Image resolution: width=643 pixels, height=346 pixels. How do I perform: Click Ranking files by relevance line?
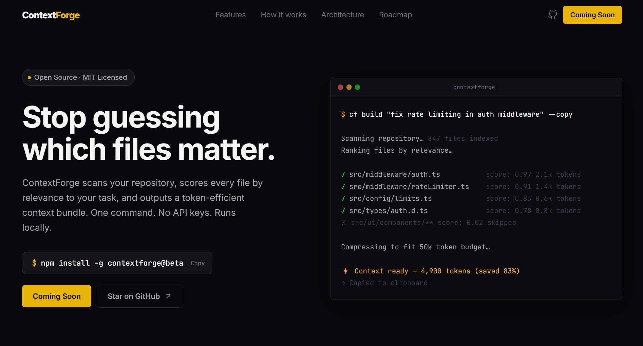tap(397, 150)
